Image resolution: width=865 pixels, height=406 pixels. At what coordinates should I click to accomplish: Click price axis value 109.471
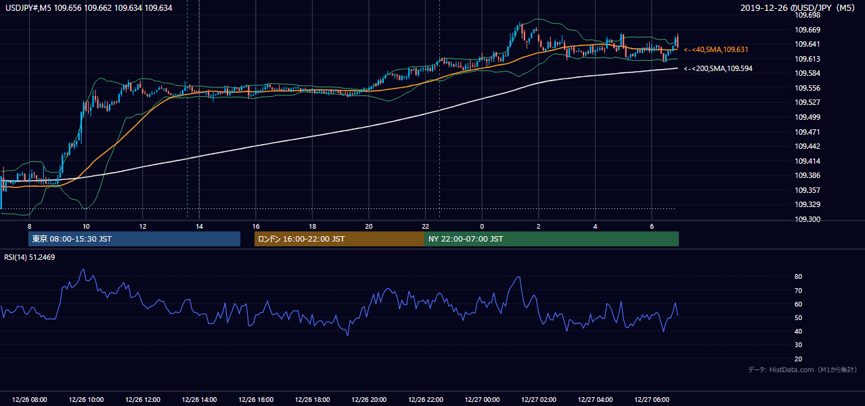[x=807, y=132]
